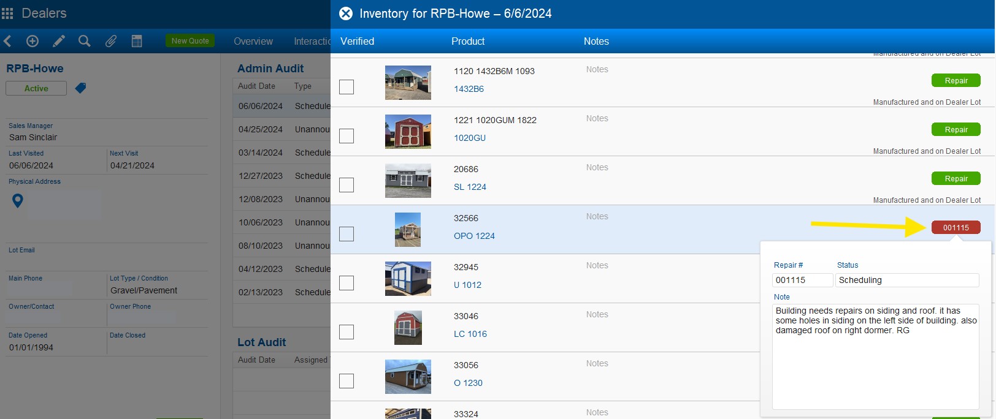Screen dimensions: 996x419
Task: Open the LC 1016 product link
Action: (470, 334)
